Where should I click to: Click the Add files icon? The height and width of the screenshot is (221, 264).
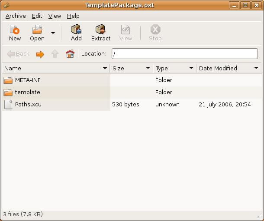coord(76,30)
